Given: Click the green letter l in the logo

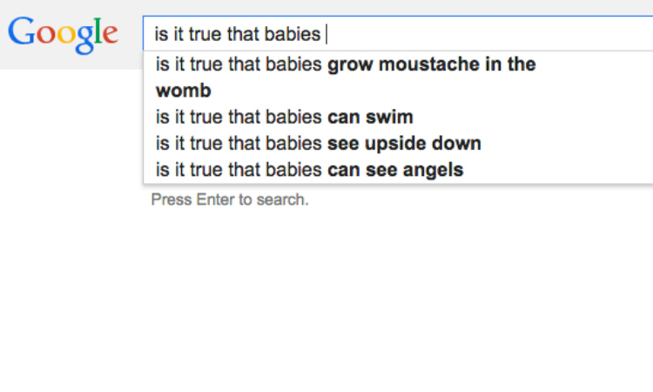Looking at the screenshot, I should 98,30.
